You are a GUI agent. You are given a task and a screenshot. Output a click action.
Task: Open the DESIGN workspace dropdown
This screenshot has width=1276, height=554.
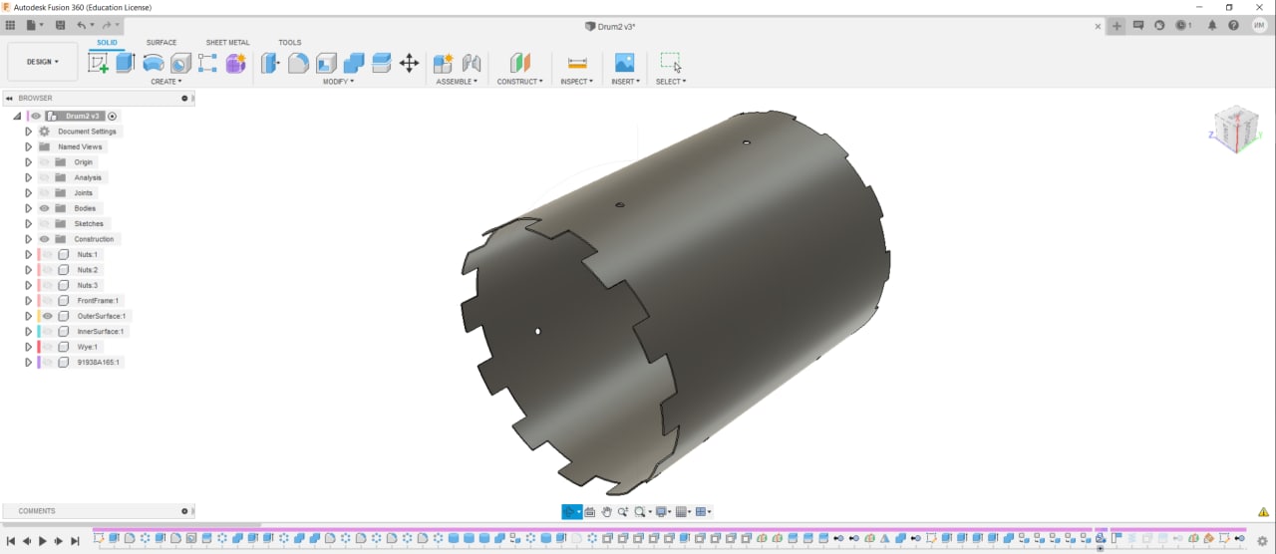pyautogui.click(x=42, y=62)
